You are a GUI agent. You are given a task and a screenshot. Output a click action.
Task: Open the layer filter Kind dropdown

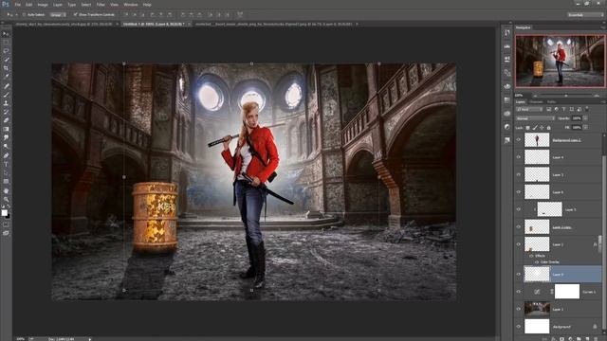[x=530, y=110]
